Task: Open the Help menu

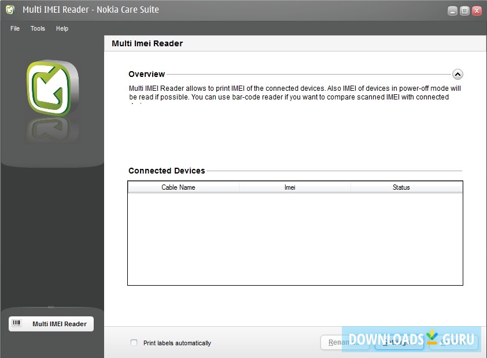Action: tap(62, 28)
